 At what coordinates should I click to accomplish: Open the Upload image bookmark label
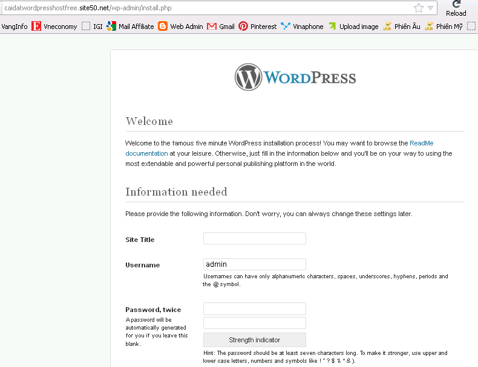pyautogui.click(x=359, y=27)
